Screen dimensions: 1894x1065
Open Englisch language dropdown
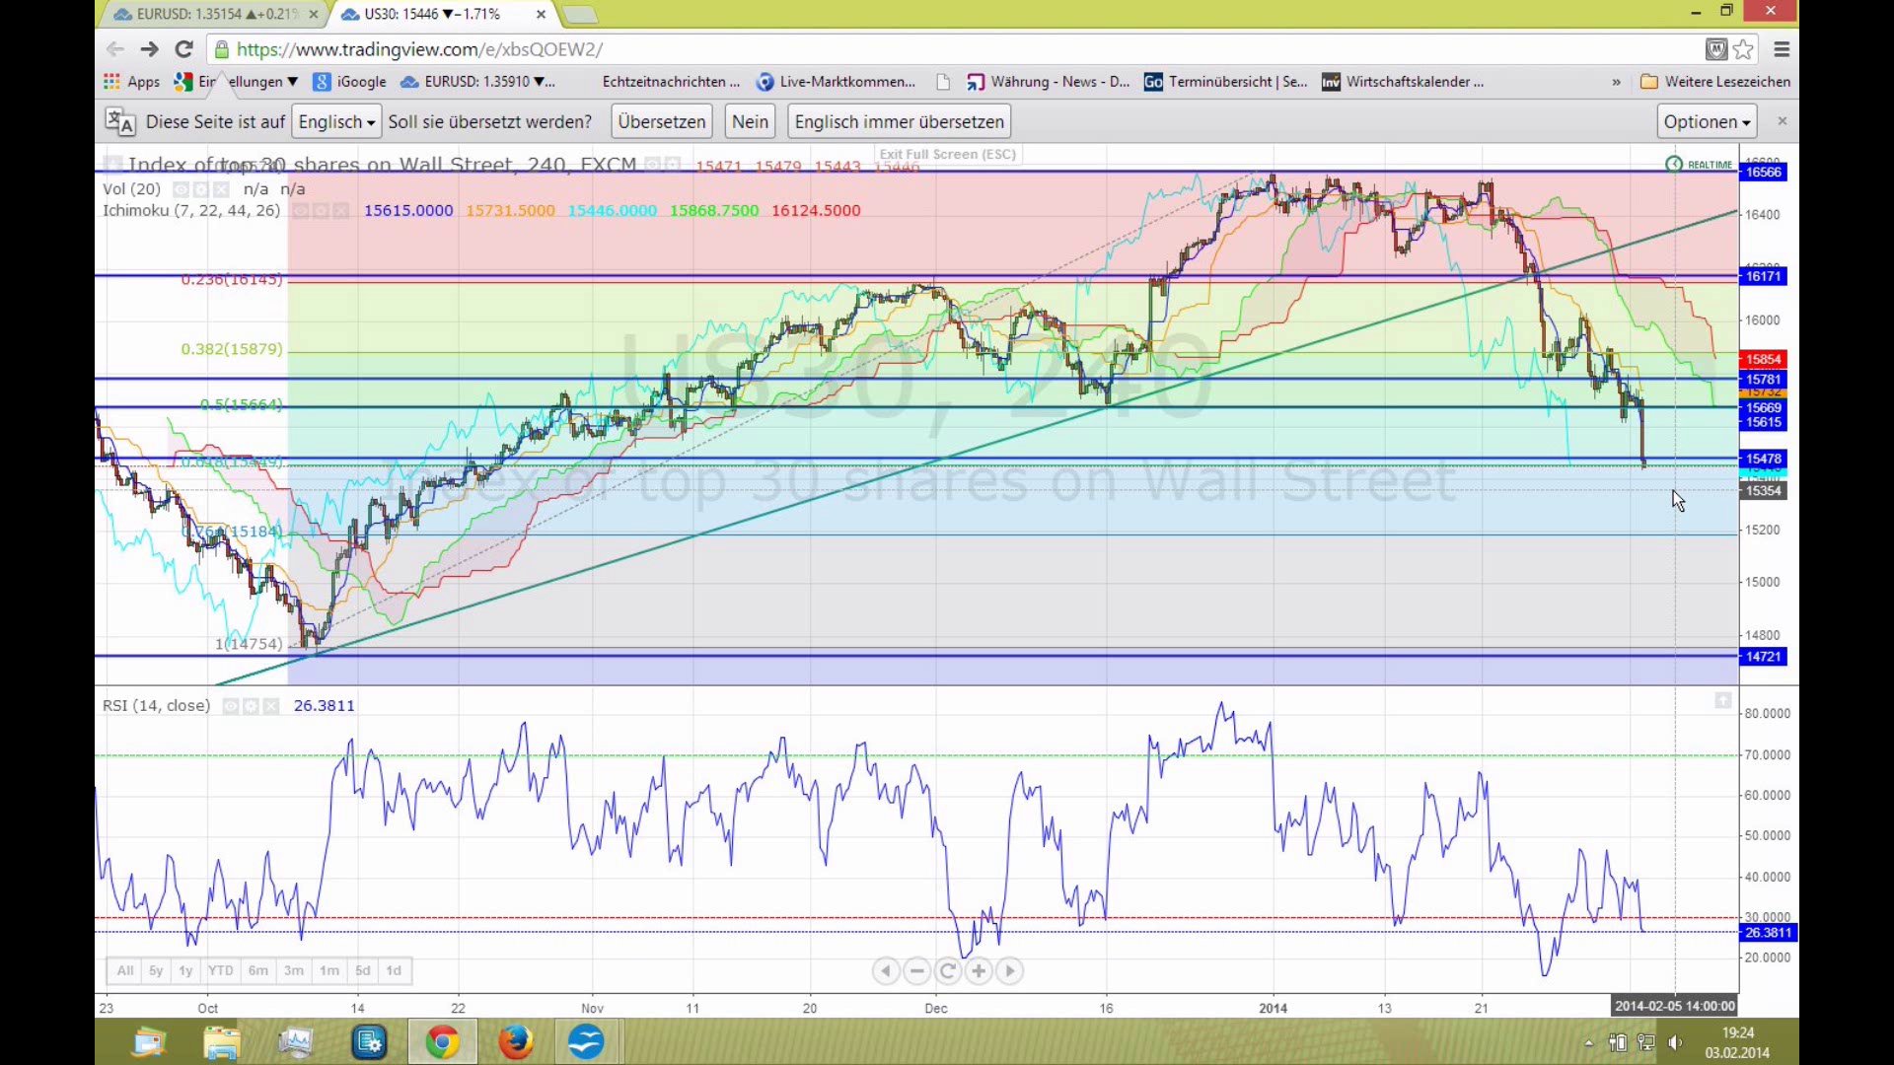336,122
